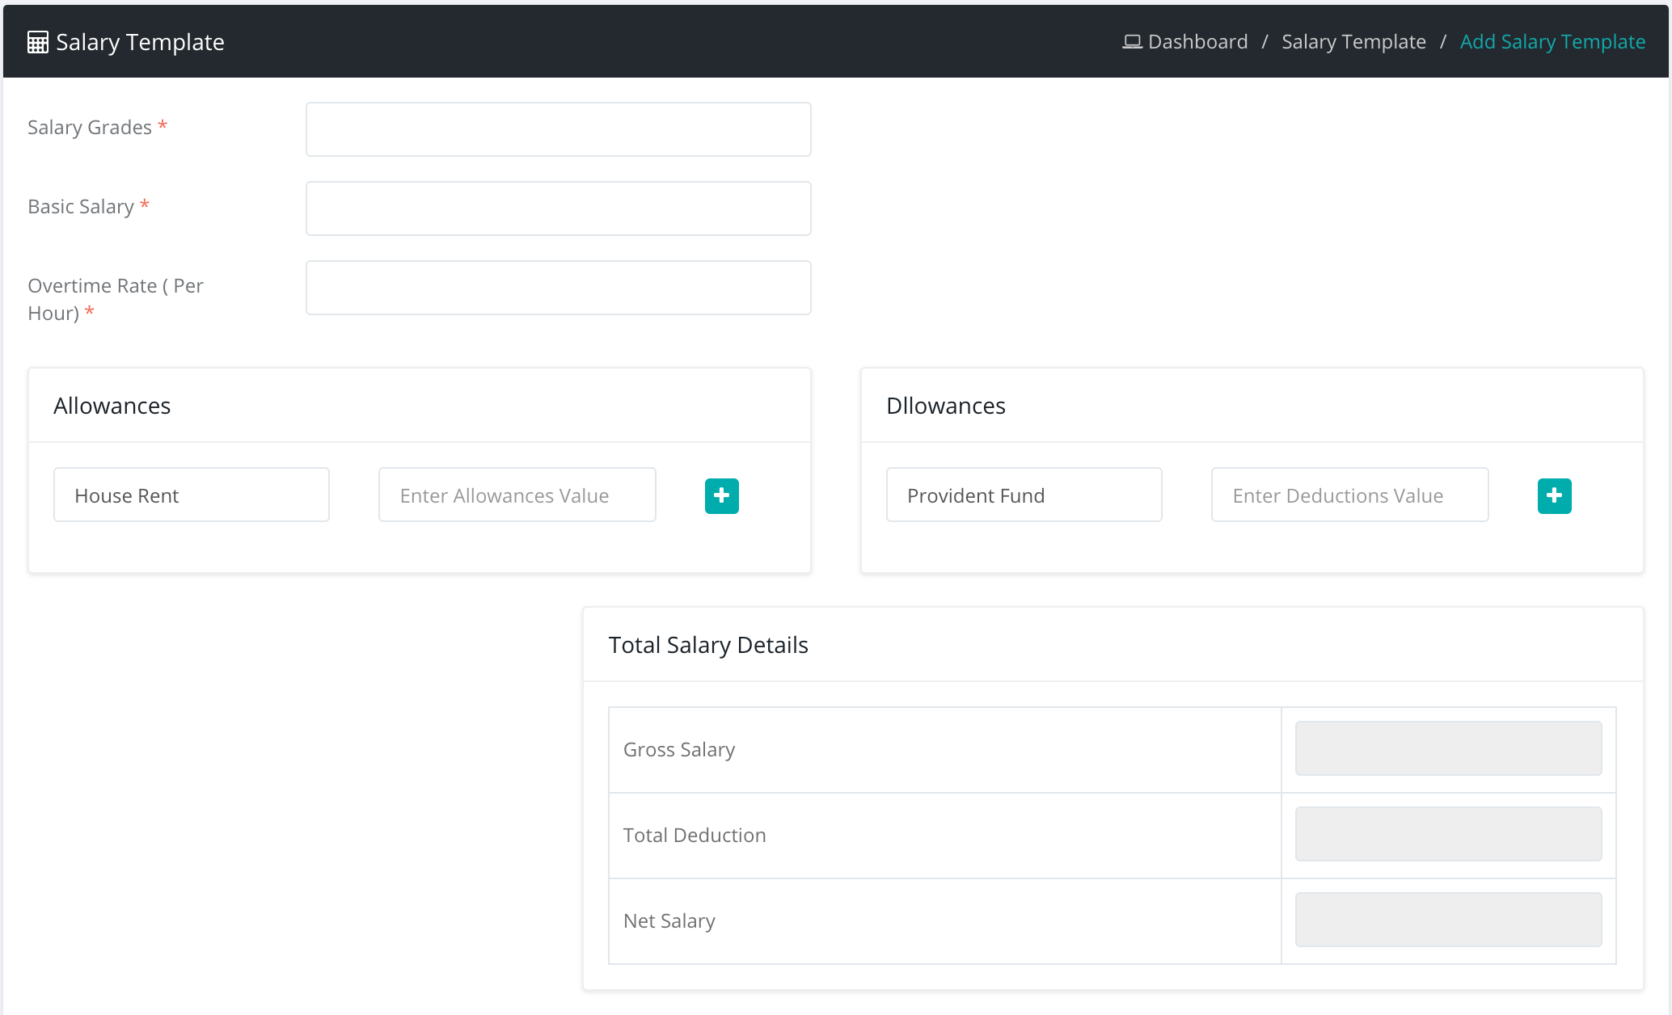This screenshot has height=1015, width=1672.
Task: Click the Allowances panel heading
Action: tap(112, 406)
